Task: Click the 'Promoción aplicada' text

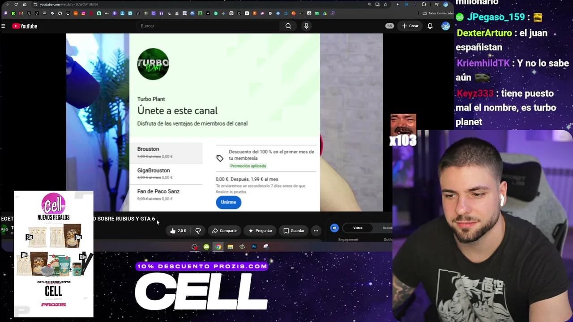Action: point(248,166)
